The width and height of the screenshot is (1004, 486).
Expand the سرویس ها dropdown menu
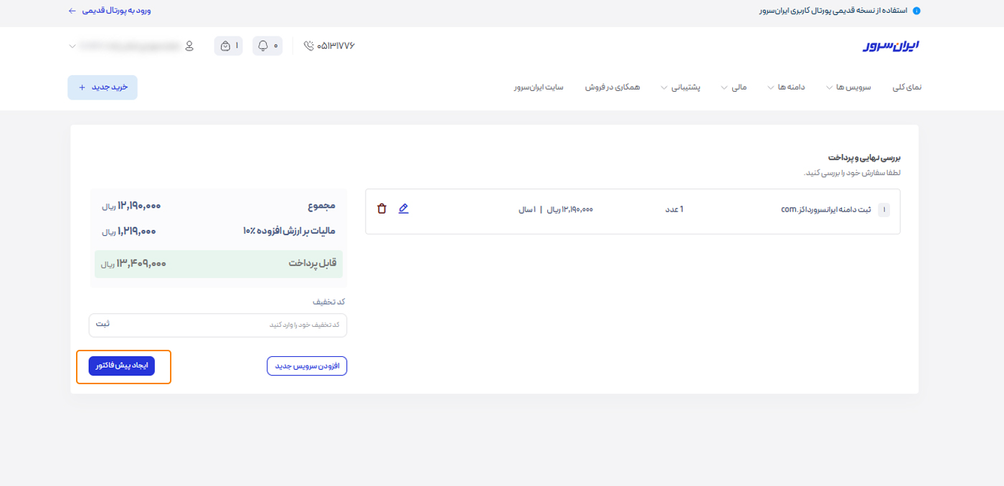click(x=848, y=86)
